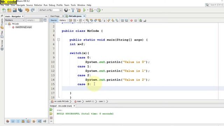
Task: Toggle Fully Qualified Names filter
Action: pos(34,121)
